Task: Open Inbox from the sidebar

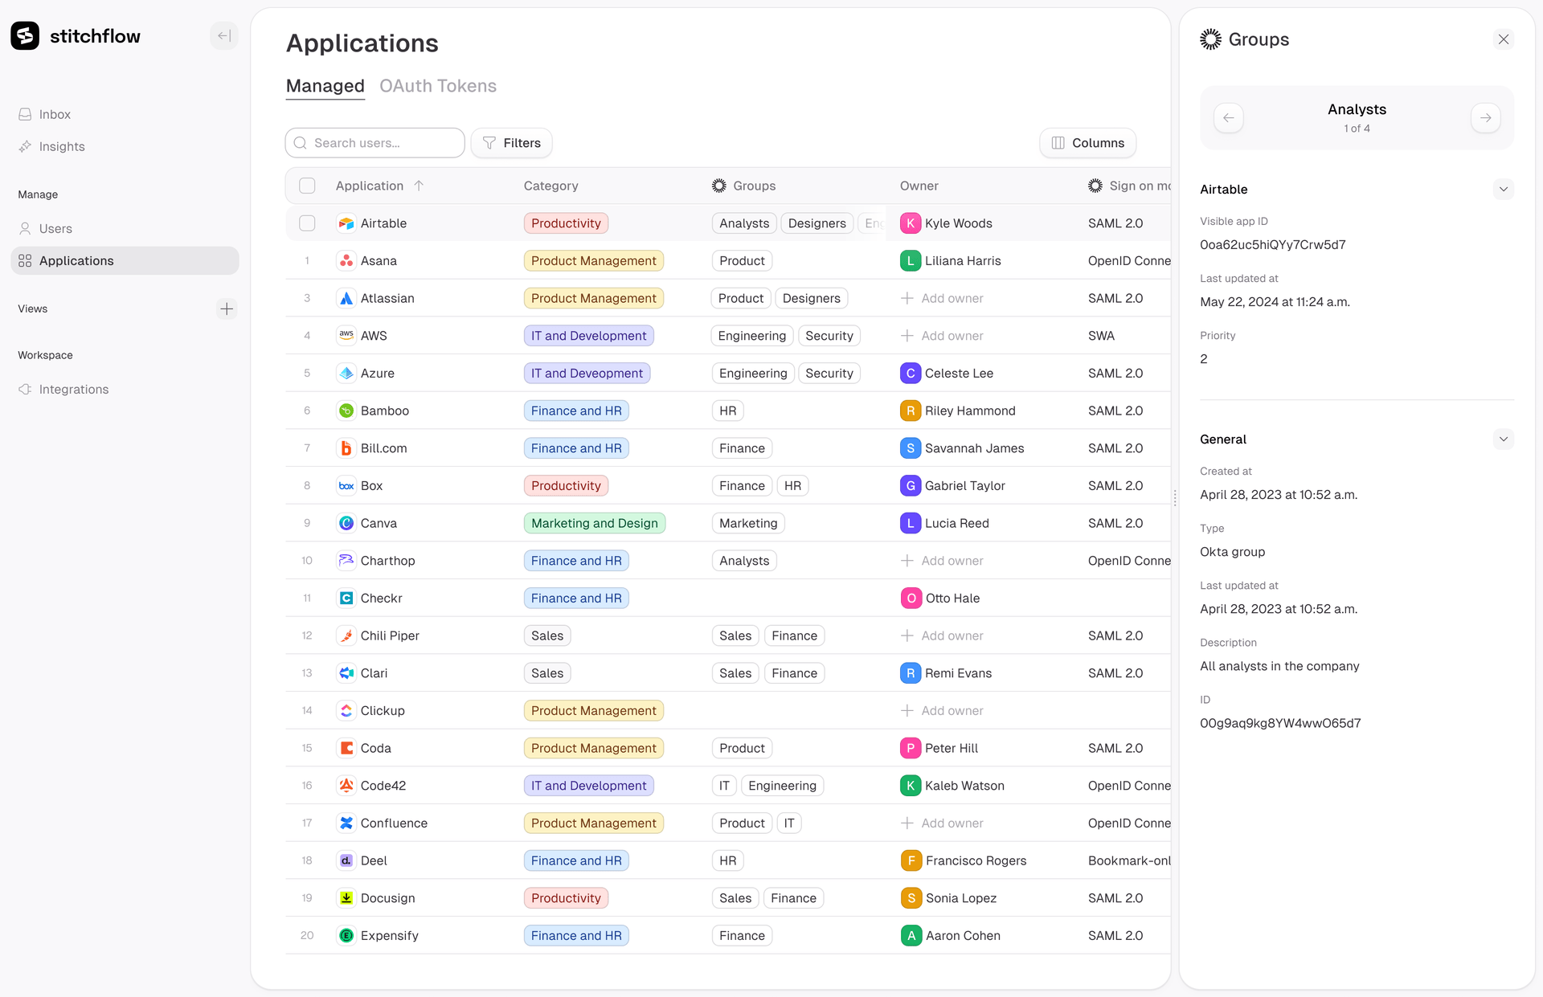Action: pos(55,114)
